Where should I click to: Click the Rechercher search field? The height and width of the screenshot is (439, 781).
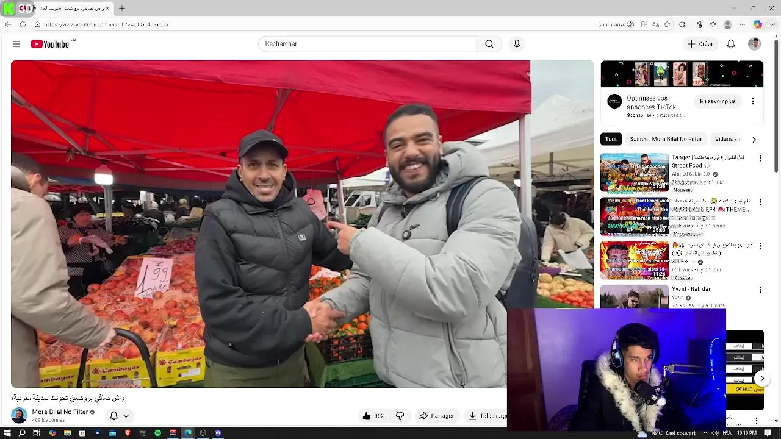(x=367, y=44)
